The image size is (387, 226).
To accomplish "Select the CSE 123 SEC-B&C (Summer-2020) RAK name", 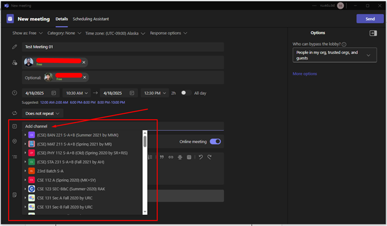I will 71,189.
